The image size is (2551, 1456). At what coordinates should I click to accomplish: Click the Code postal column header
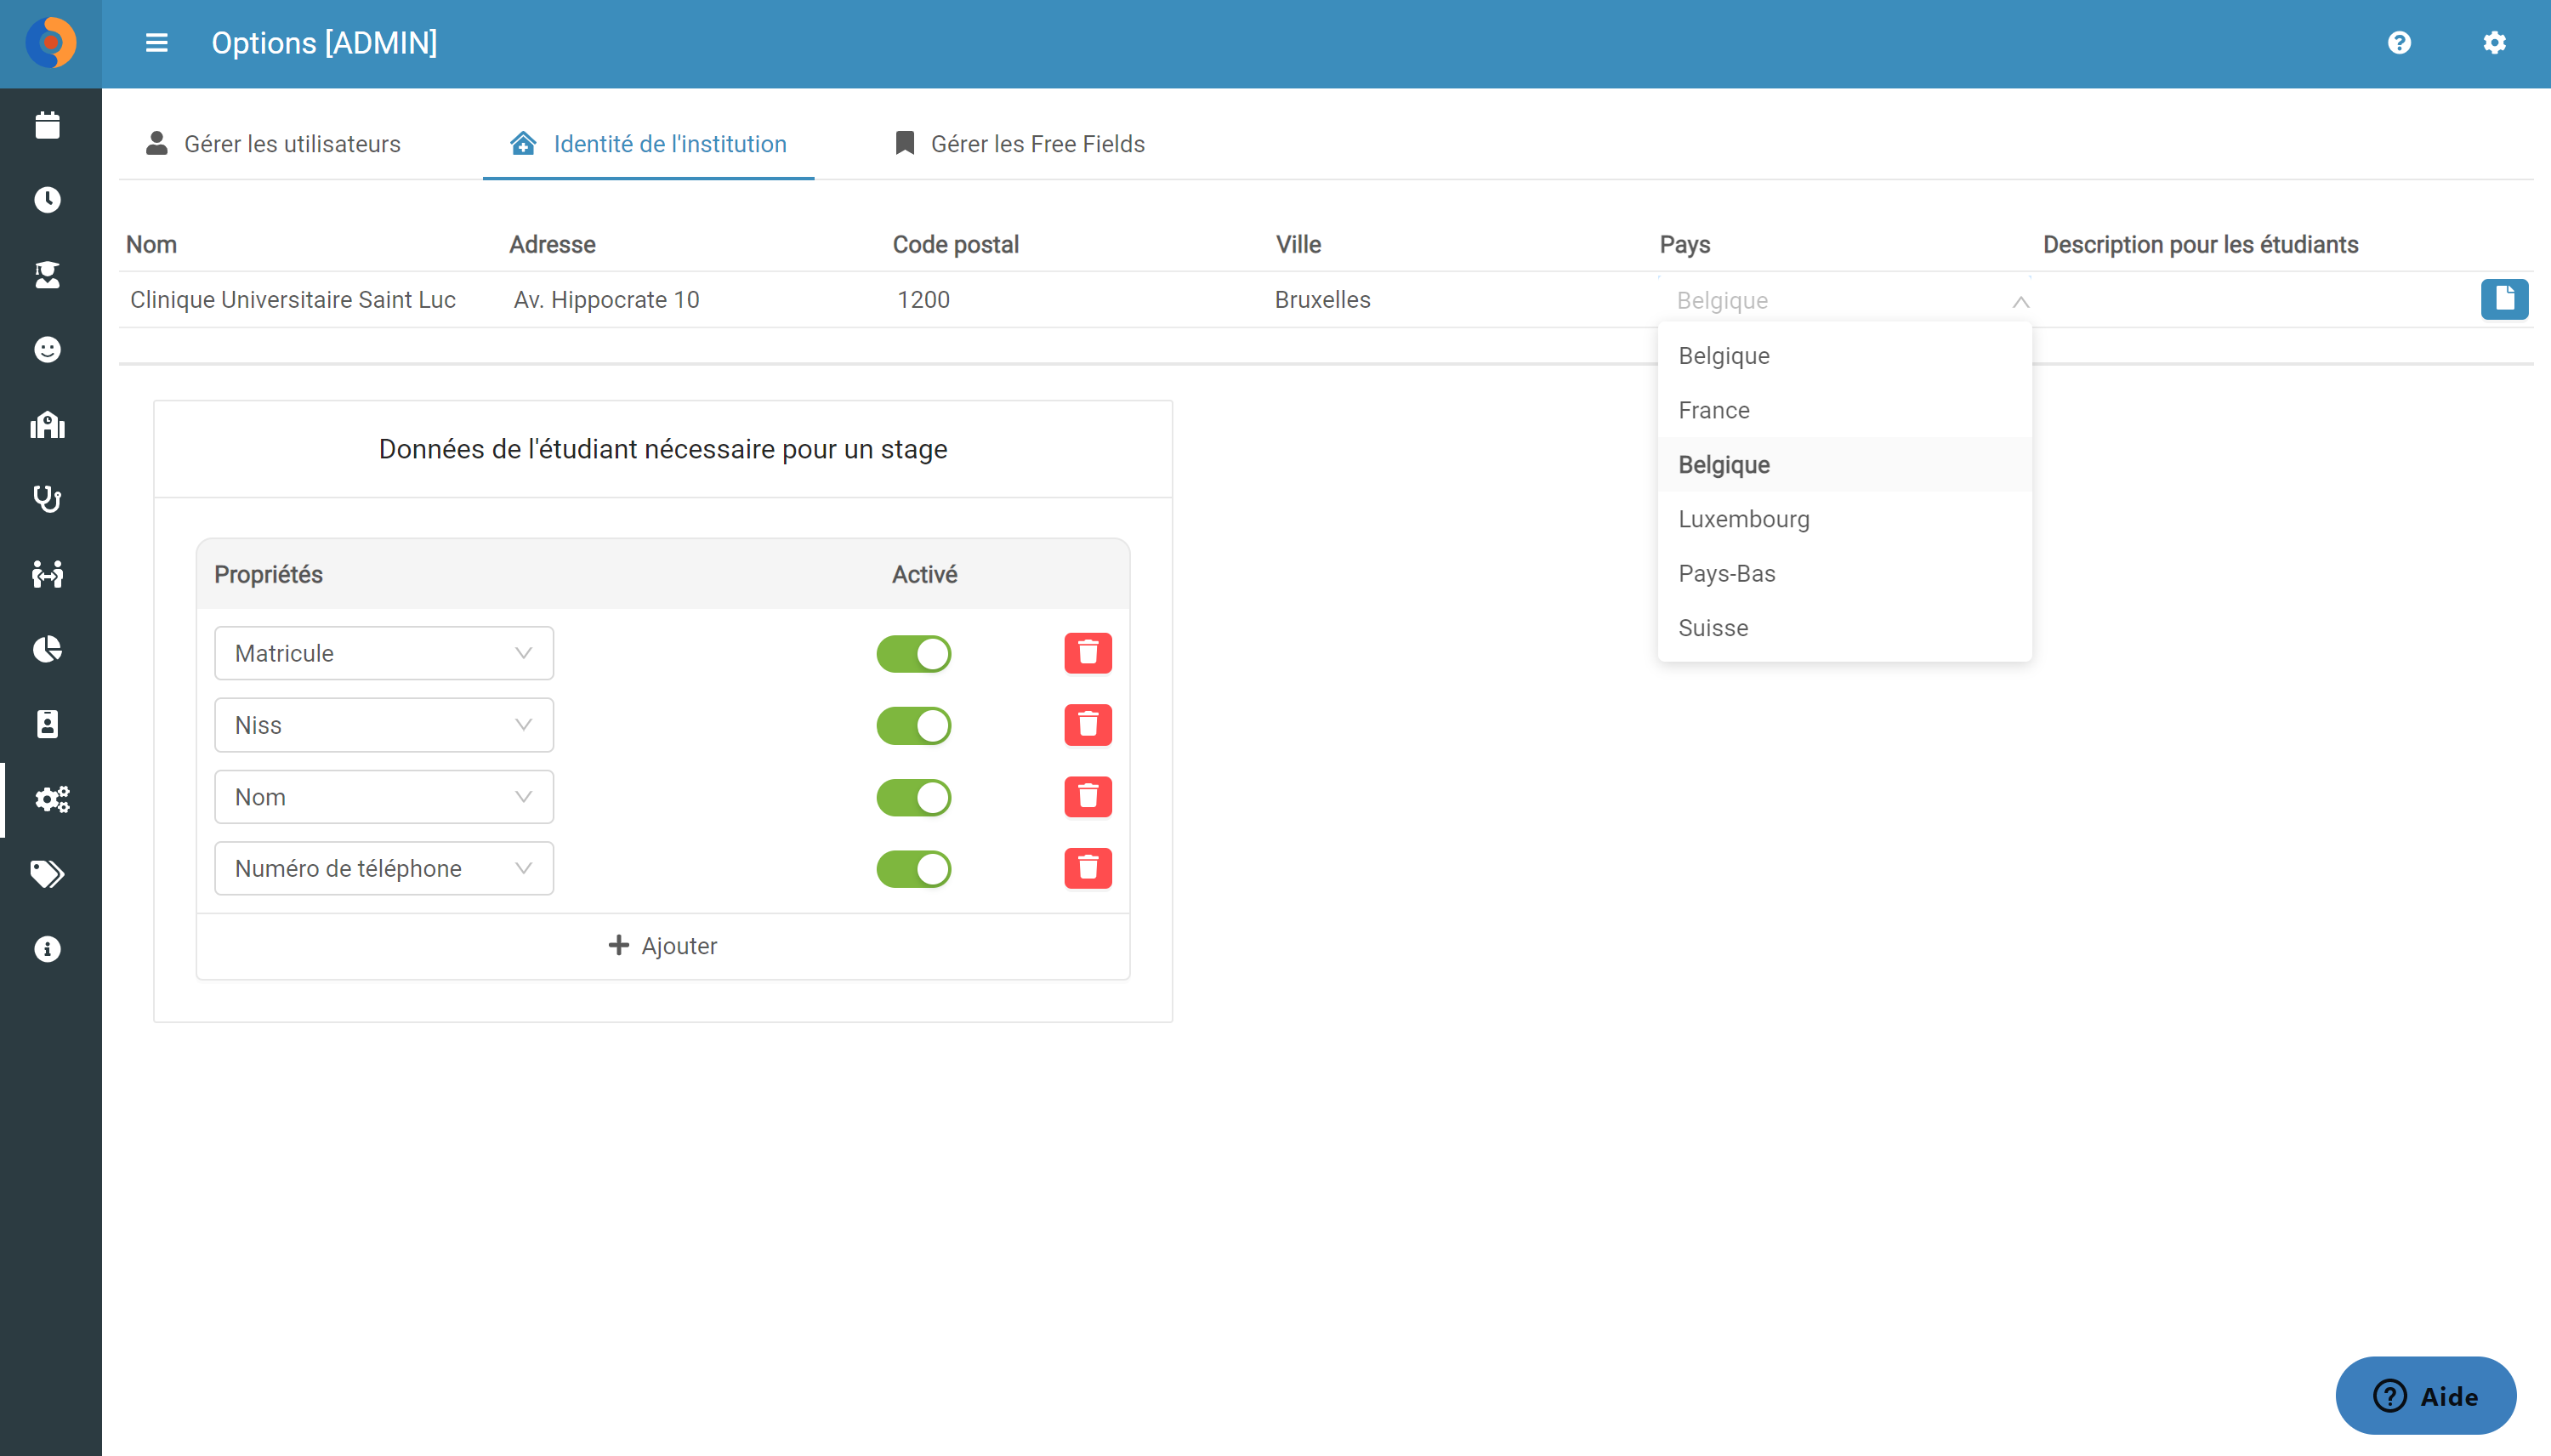point(956,245)
